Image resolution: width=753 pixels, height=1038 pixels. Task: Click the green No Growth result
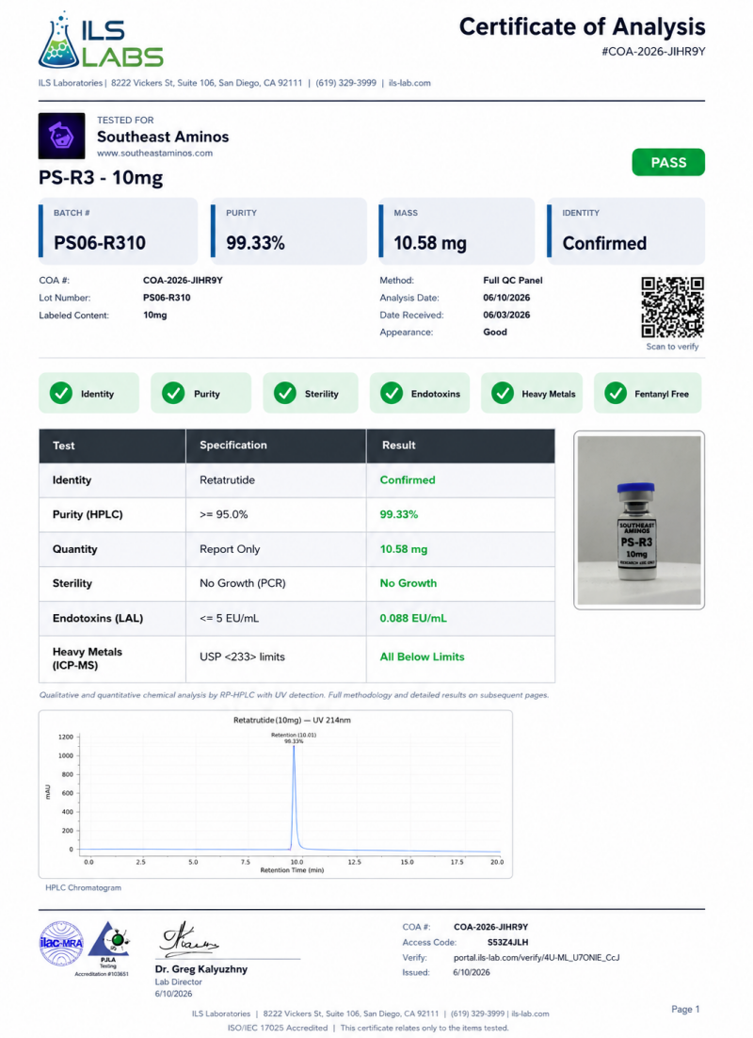point(409,583)
